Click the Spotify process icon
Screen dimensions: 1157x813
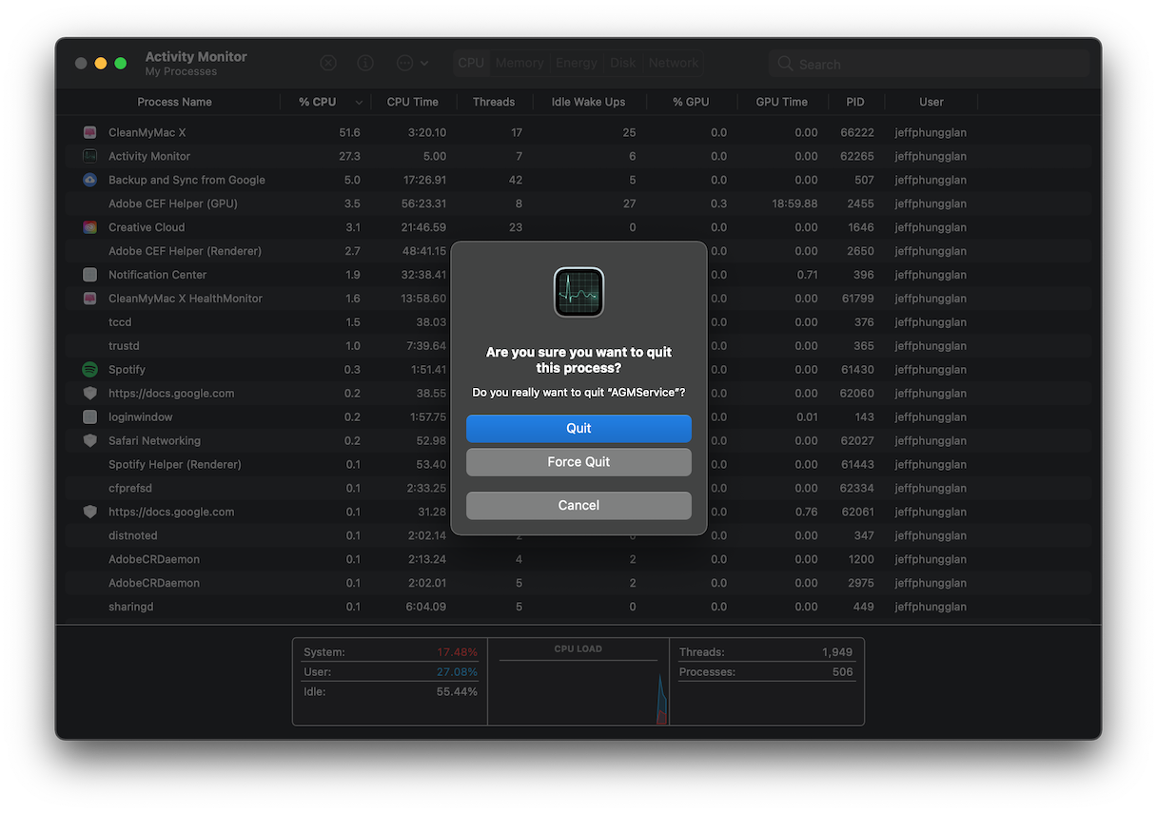click(x=89, y=369)
